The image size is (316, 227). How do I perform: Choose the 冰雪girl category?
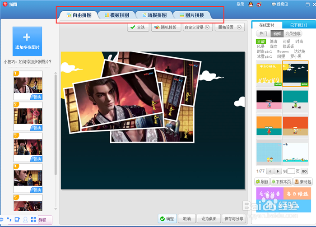(264, 56)
